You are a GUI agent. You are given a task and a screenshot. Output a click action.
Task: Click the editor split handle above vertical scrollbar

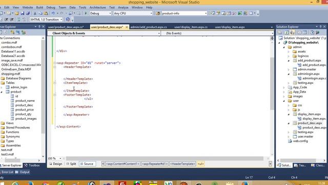tap(272, 38)
